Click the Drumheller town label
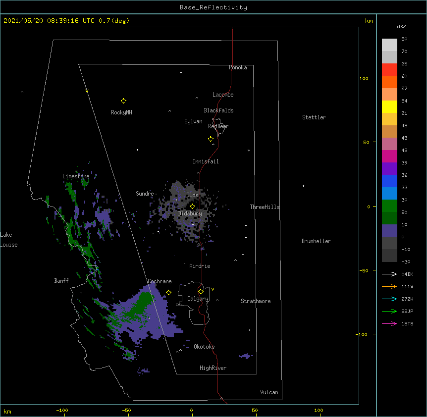Screen dimensions: 427x417 (316, 241)
